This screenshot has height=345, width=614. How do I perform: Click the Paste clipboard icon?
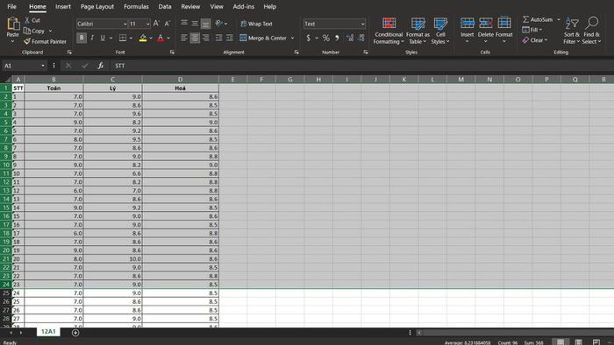(13, 25)
